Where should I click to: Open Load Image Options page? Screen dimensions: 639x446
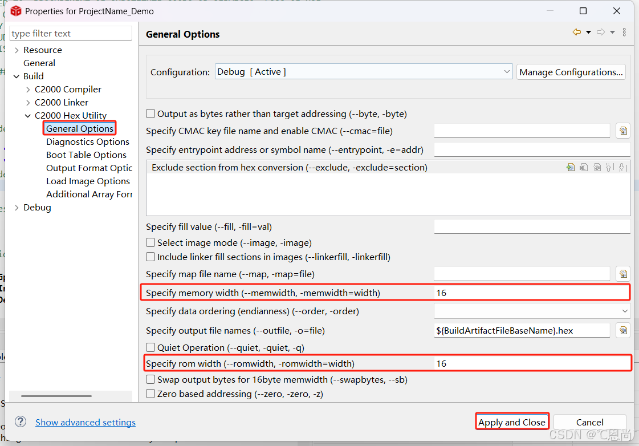88,181
